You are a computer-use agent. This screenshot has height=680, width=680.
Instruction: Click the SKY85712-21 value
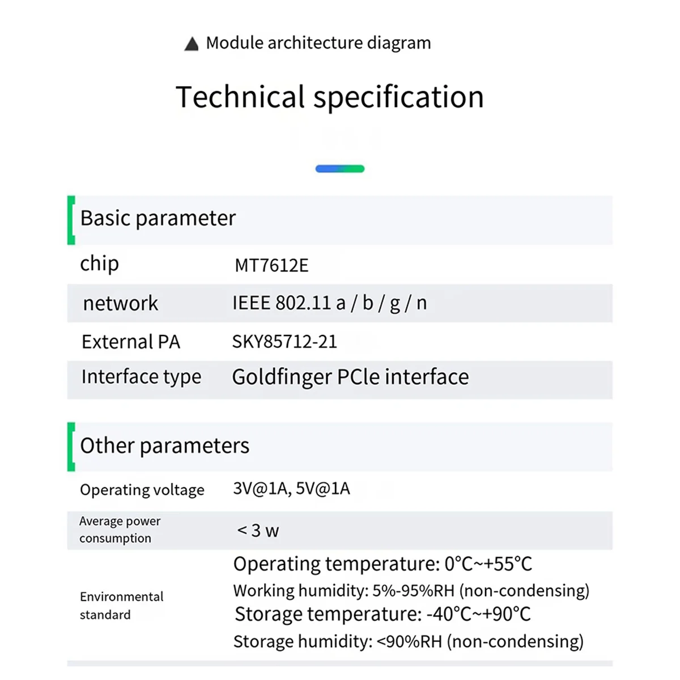pos(284,342)
